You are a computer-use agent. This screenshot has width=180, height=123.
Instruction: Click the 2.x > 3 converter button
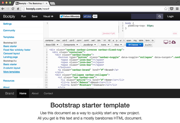coord(148,45)
